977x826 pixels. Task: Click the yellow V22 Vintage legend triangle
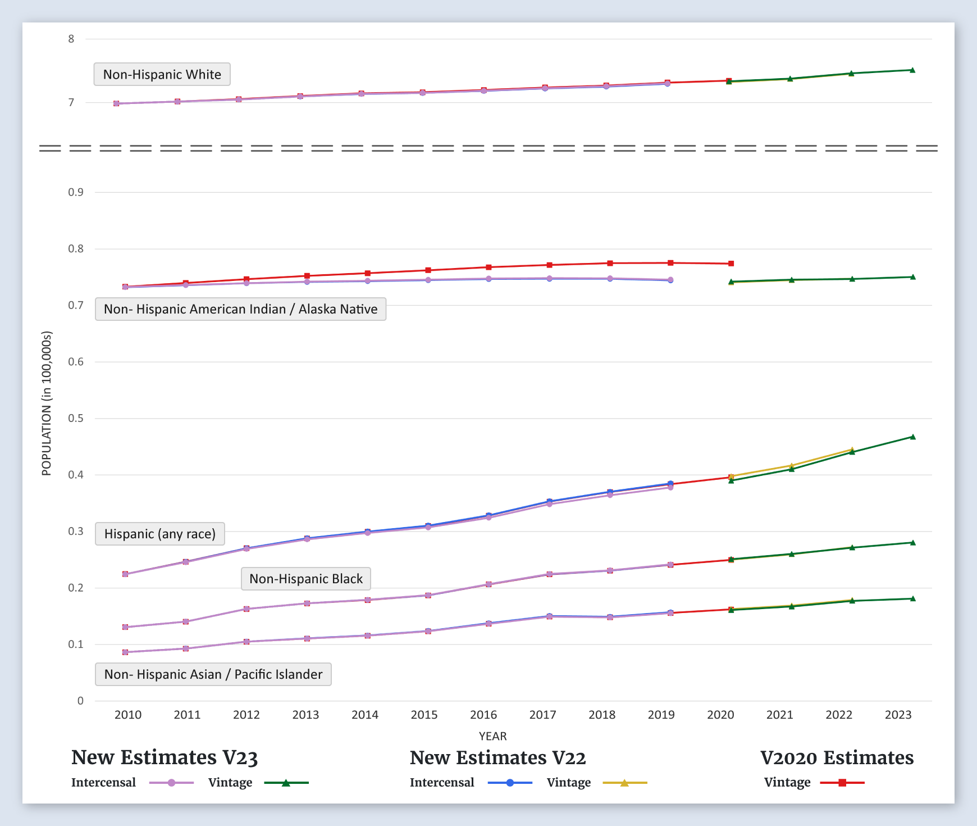click(624, 783)
